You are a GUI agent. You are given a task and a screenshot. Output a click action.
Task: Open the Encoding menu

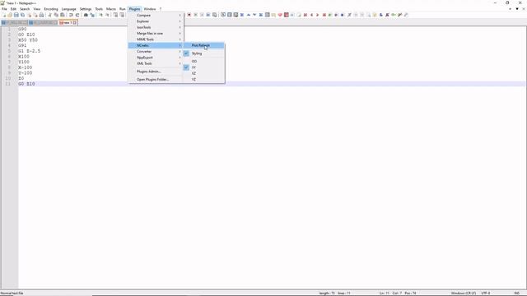click(x=51, y=9)
